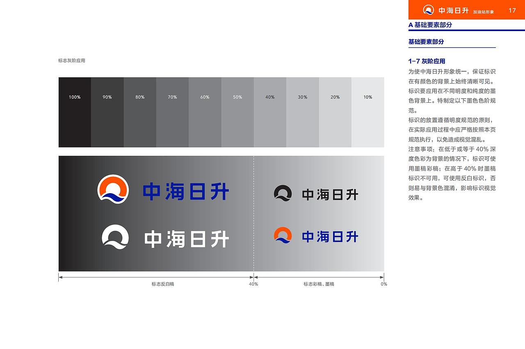The height and width of the screenshot is (349, 525).
Task: Choose the 20% gray swatch
Action: pos(335,112)
